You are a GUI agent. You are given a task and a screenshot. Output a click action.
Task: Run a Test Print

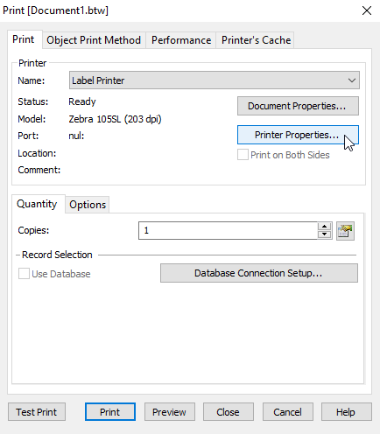37,412
